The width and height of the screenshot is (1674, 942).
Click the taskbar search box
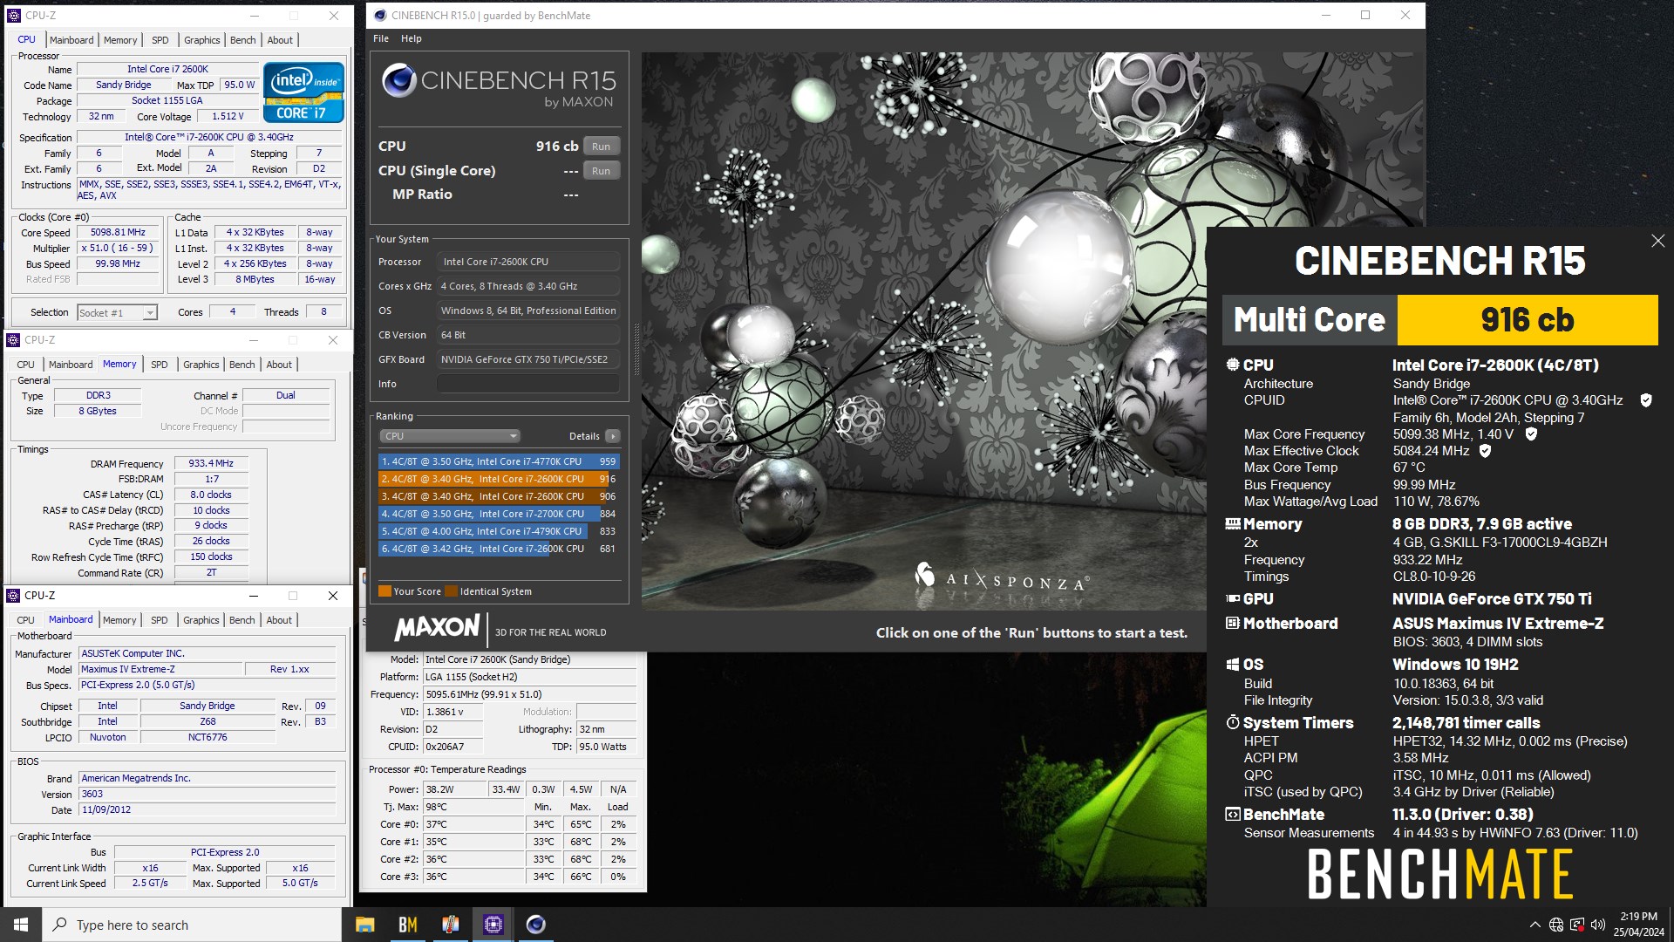192,925
